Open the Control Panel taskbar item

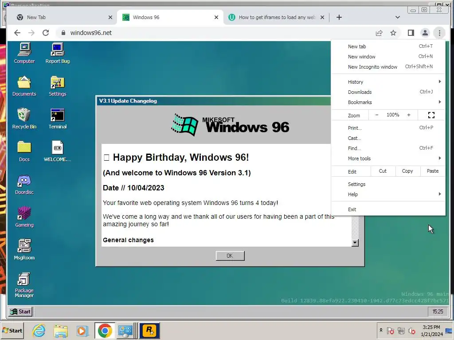[125, 330]
